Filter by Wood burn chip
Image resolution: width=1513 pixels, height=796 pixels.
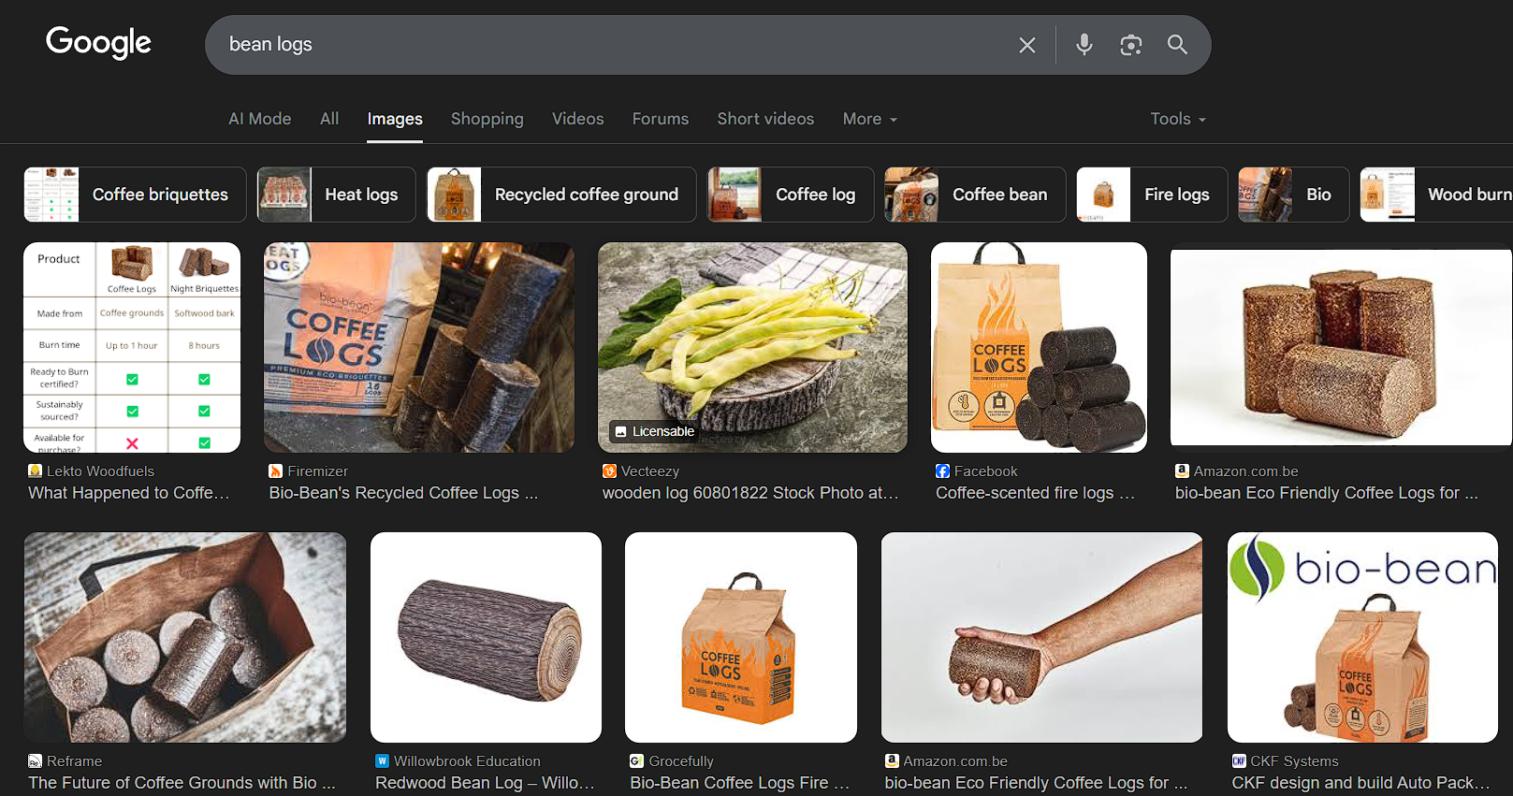[1436, 195]
